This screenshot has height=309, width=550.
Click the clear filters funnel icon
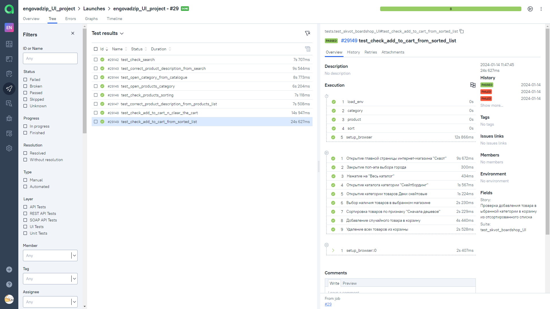click(x=308, y=33)
